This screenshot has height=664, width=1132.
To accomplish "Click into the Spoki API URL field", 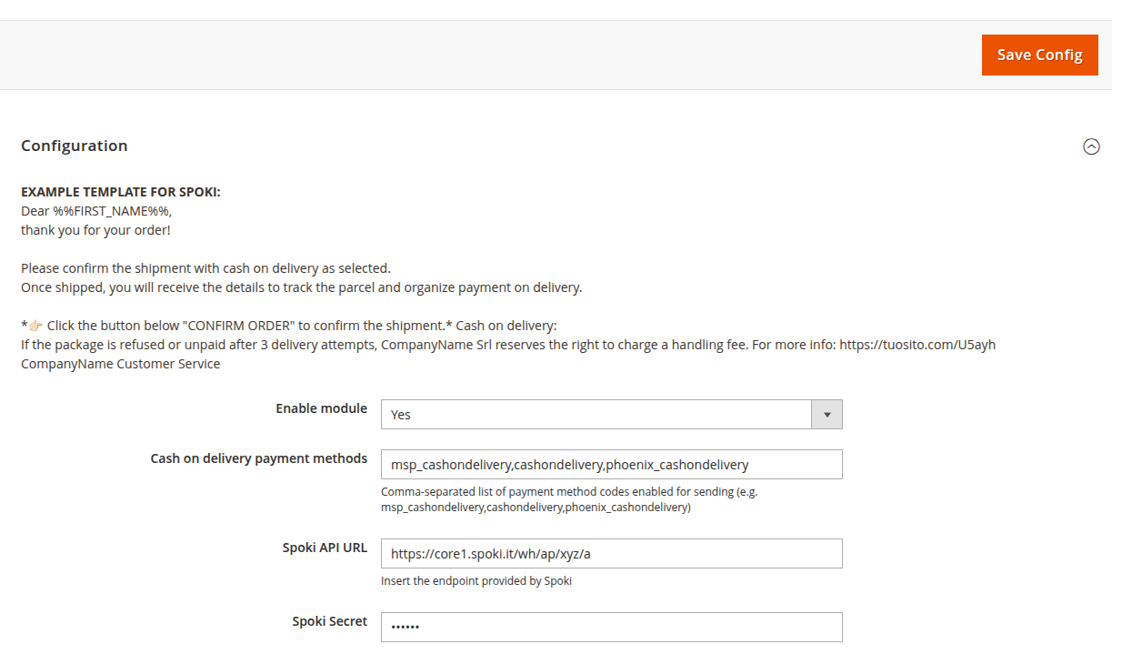I will [611, 553].
